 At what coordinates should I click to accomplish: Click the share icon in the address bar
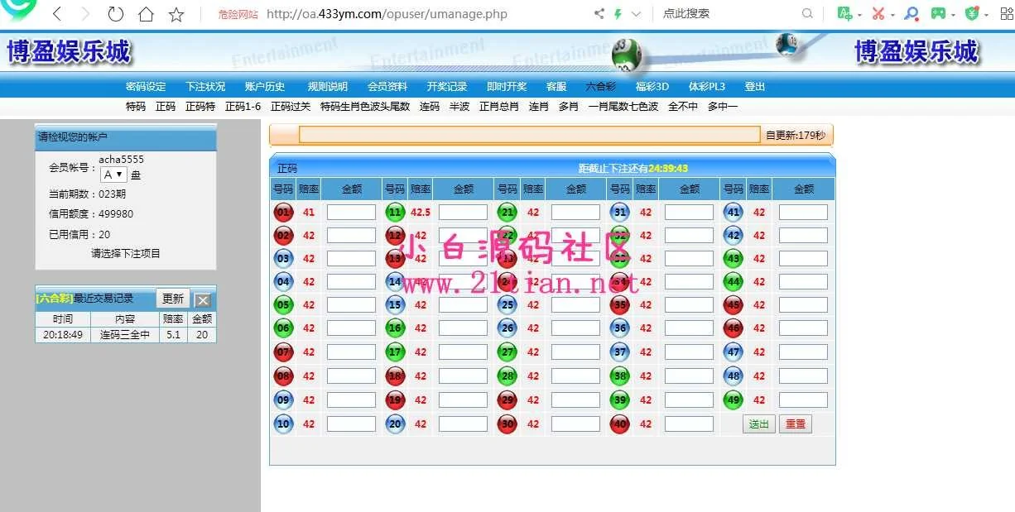(599, 14)
